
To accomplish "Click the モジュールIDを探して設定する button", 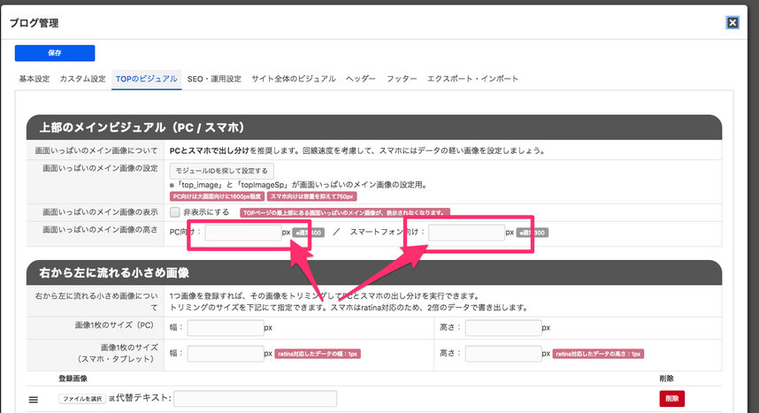I will point(223,170).
